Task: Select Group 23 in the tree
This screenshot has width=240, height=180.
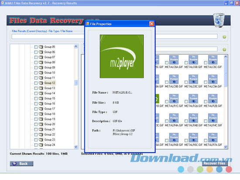Action: click(x=50, y=139)
